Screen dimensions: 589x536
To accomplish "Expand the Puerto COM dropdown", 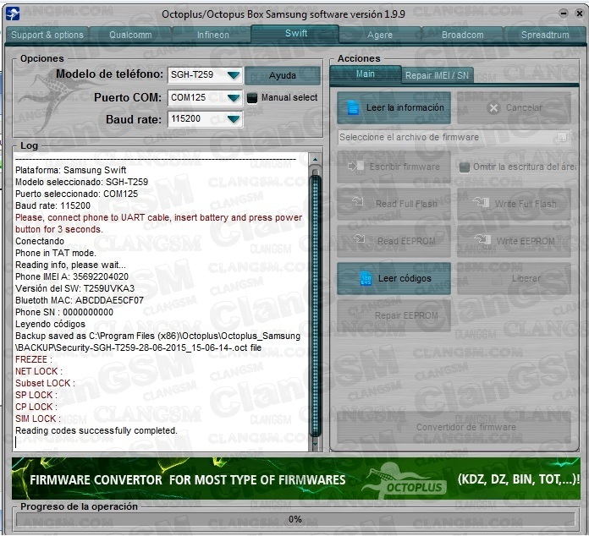I will (234, 98).
